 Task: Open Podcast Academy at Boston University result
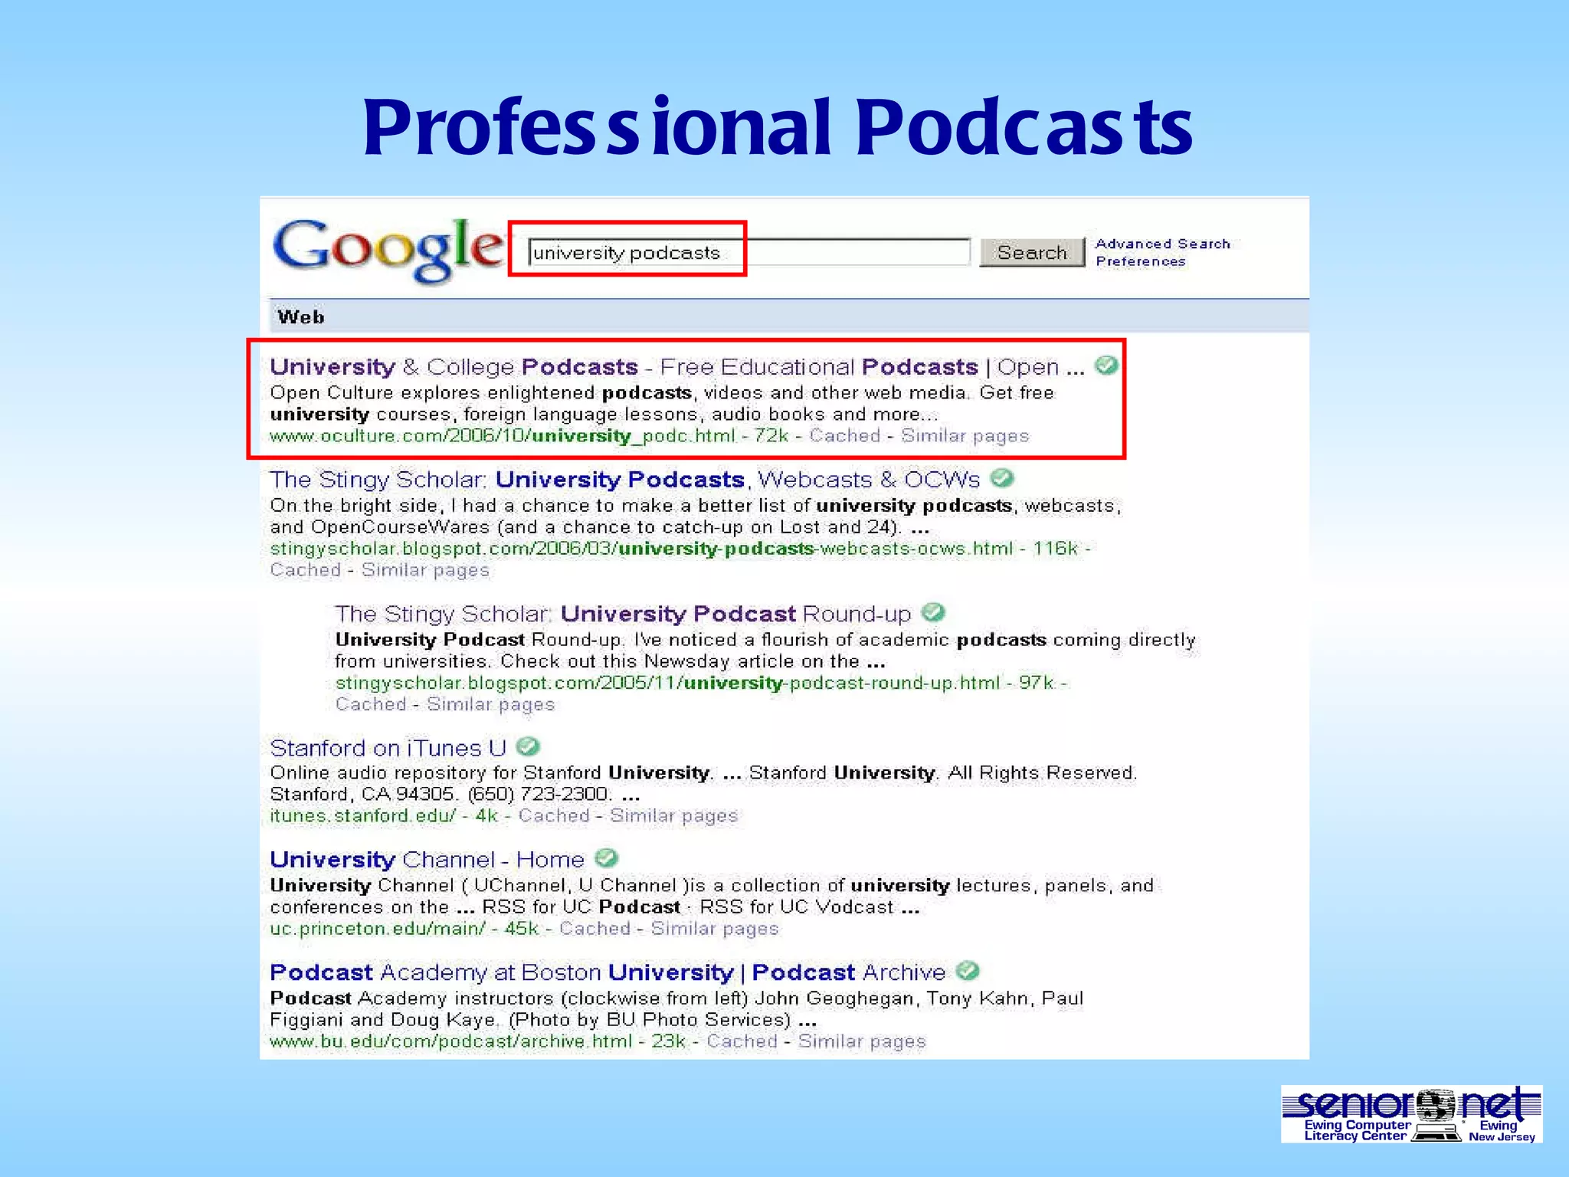click(x=608, y=972)
